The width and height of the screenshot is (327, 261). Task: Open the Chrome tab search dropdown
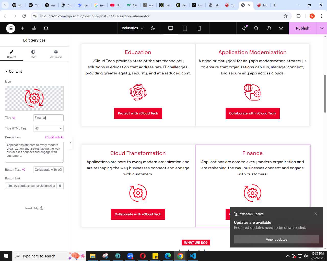click(x=5, y=5)
